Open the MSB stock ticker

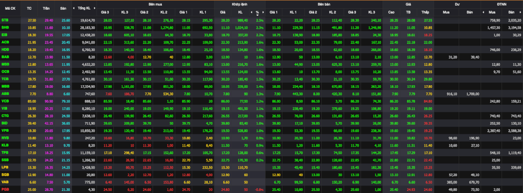click(5, 64)
